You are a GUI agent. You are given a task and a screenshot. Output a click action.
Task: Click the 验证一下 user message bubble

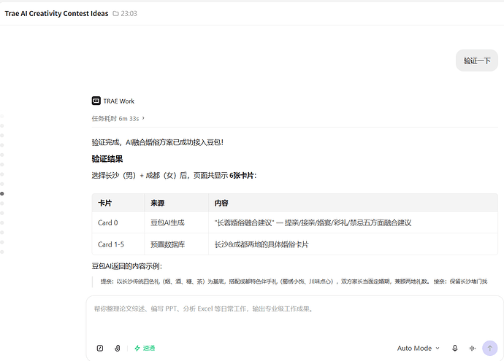(x=477, y=61)
